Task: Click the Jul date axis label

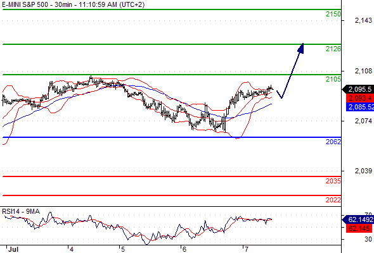Action: click(13, 249)
